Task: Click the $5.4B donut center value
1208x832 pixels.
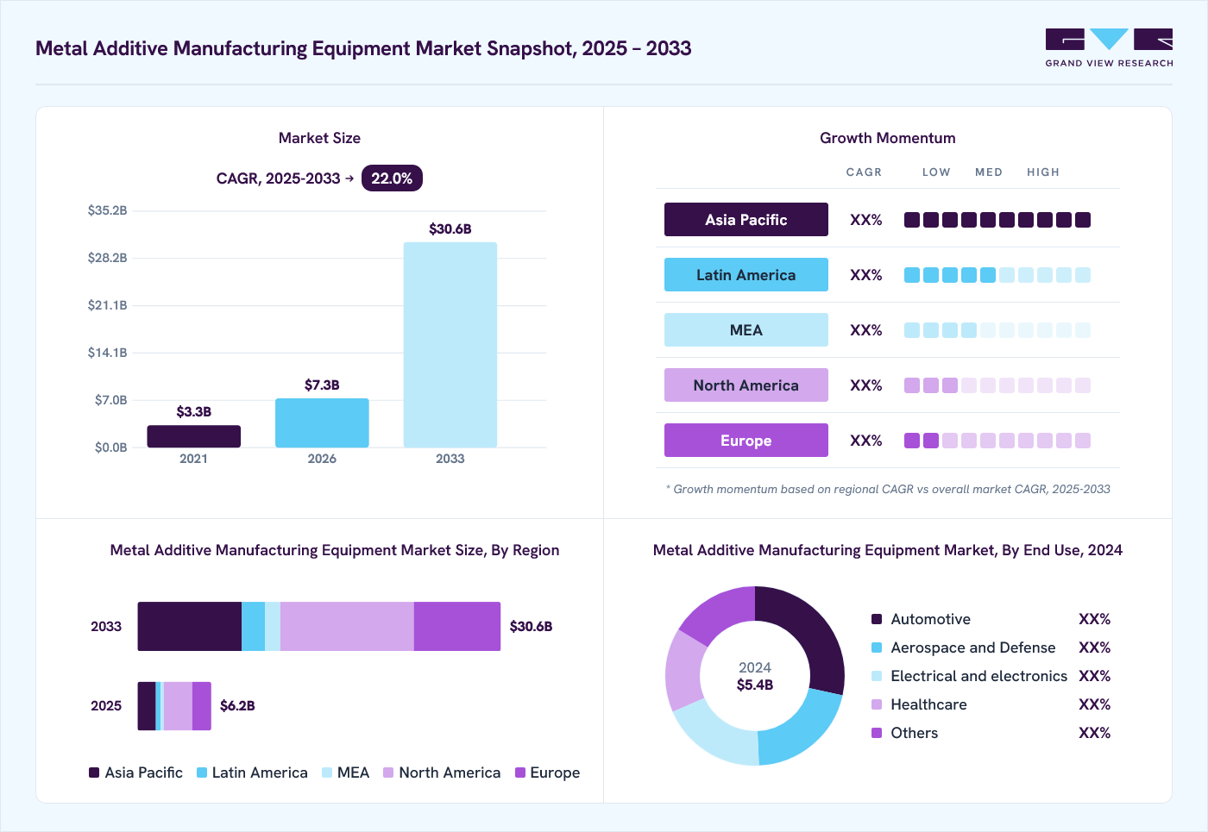Action: coord(755,685)
